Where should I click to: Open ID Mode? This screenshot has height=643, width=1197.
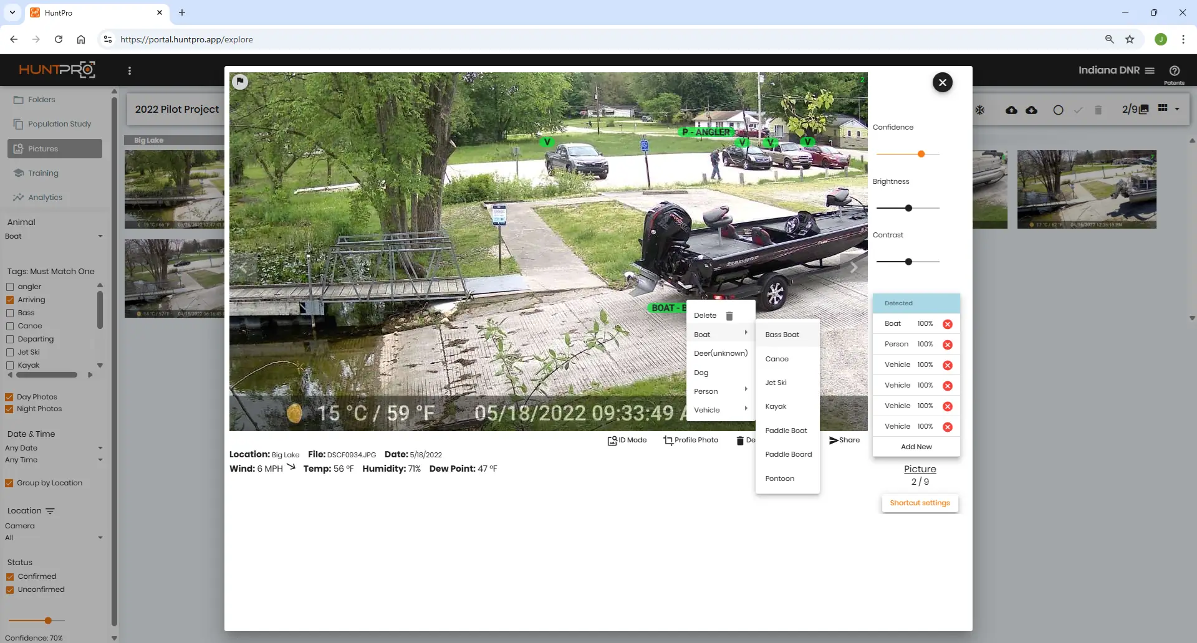(x=627, y=440)
